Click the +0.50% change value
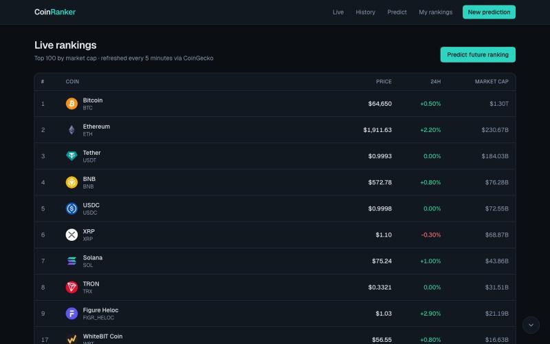This screenshot has width=550, height=344. 430,104
